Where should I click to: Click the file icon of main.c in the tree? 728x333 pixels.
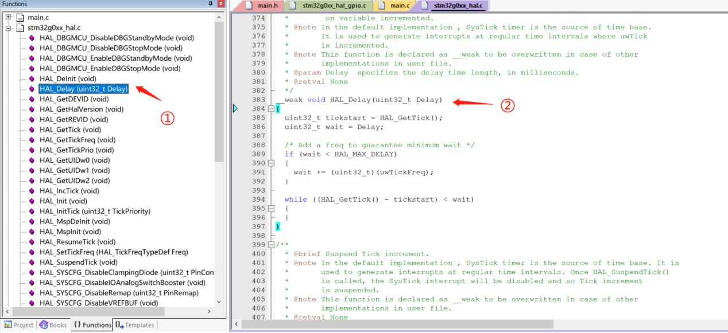[x=20, y=17]
